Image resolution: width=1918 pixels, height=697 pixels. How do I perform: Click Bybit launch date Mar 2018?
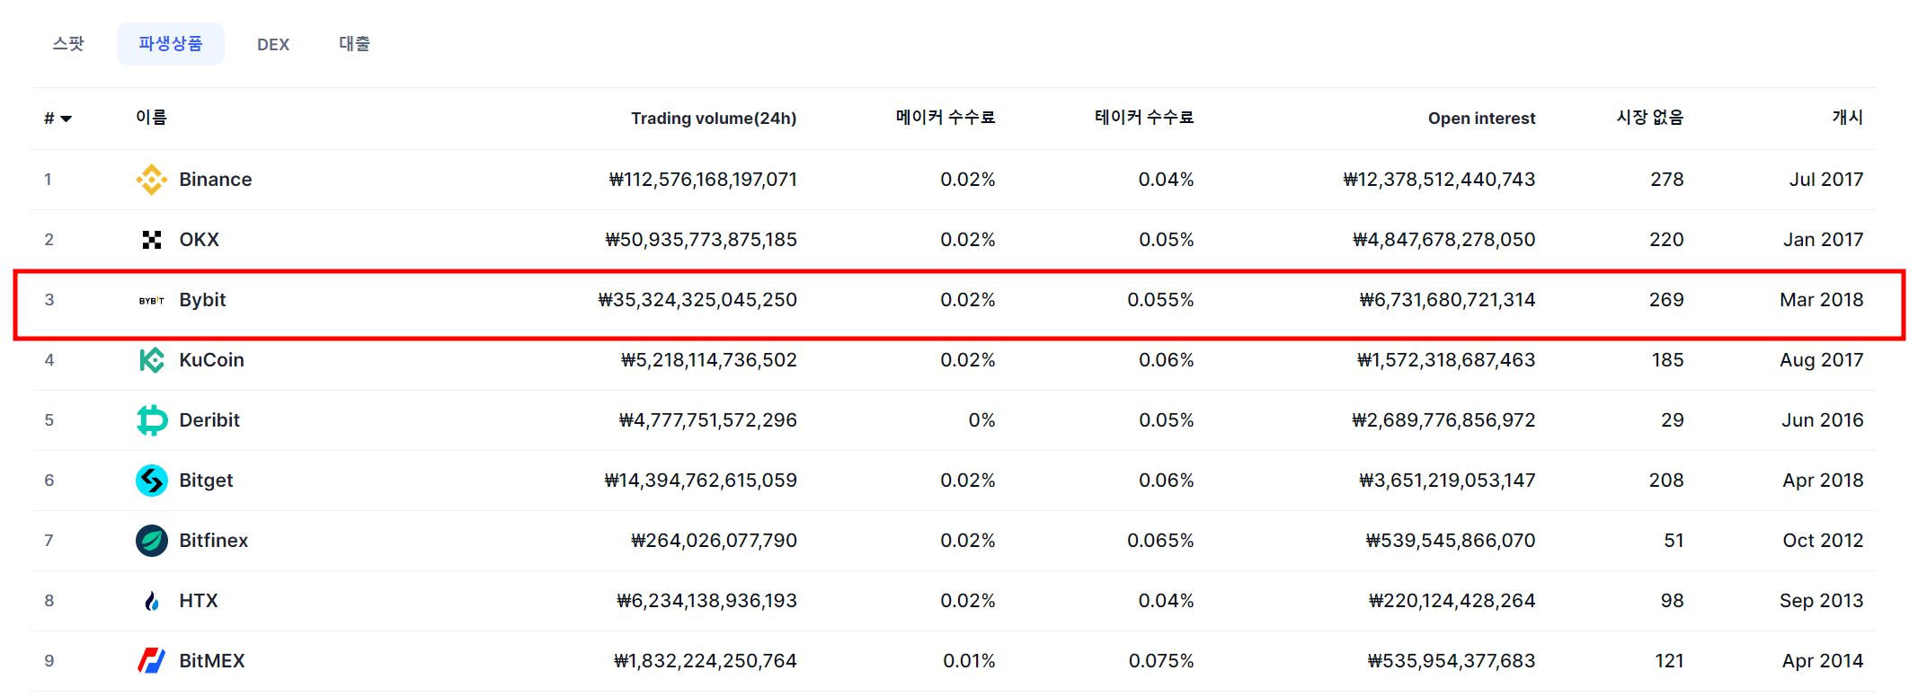(1822, 300)
